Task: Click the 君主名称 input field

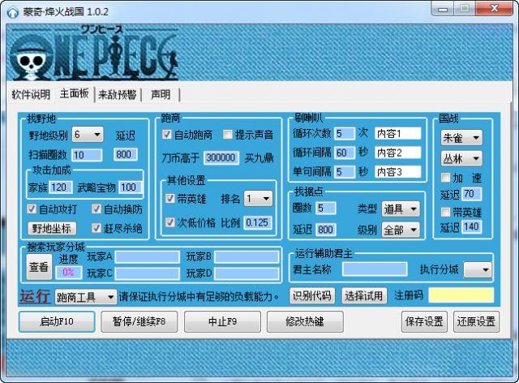Action: [x=375, y=269]
